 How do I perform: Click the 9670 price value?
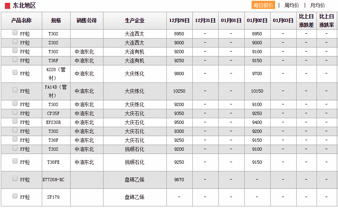coord(179,180)
